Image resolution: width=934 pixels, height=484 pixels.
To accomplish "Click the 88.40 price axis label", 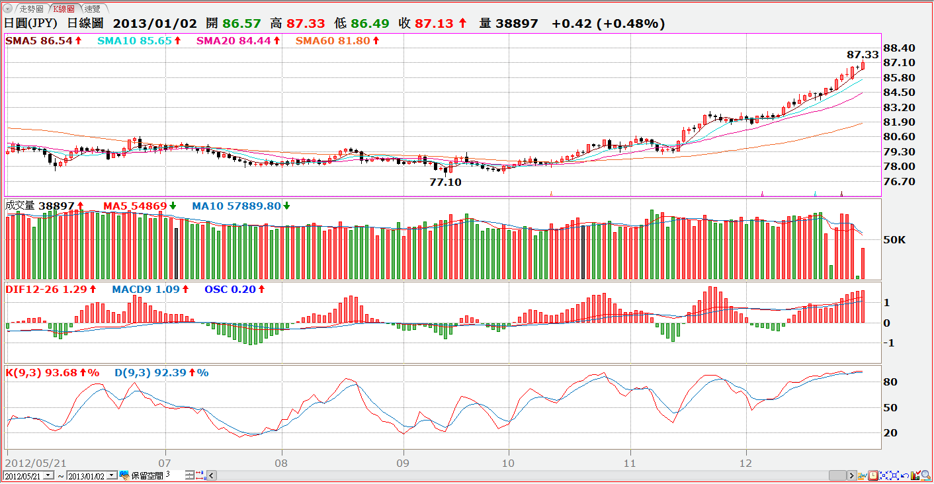I will [x=899, y=48].
